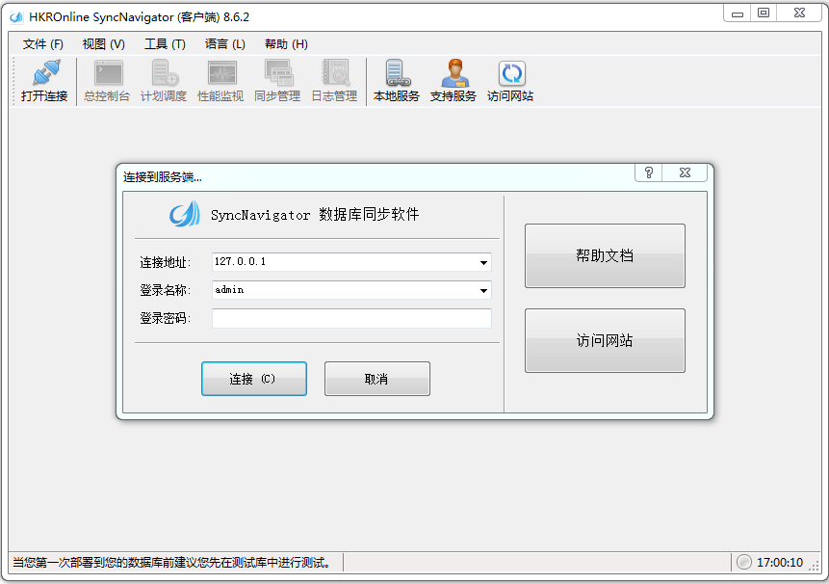Select the 计划调度 scheduling icon
This screenshot has height=584, width=829.
165,72
